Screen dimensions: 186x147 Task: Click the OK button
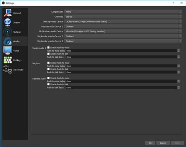coord(150,143)
